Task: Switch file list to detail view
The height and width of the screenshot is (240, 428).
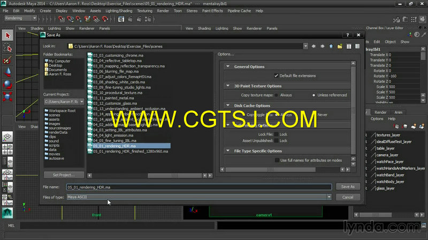Action: [x=357, y=46]
